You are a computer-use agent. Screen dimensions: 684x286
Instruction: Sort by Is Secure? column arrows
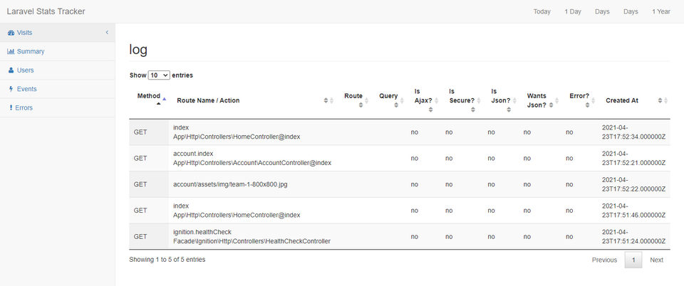473,110
